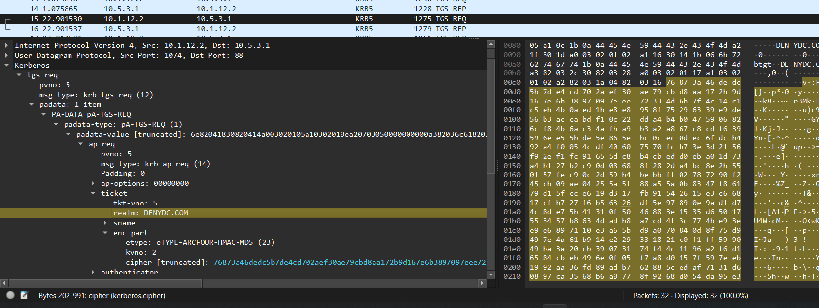Image resolution: width=819 pixels, height=308 pixels.
Task: Collapse the padata: 1 item node
Action: click(x=31, y=104)
